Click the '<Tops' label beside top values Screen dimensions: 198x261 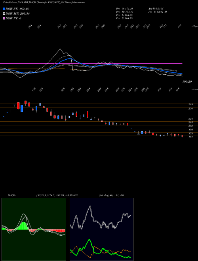tap(194, 26)
